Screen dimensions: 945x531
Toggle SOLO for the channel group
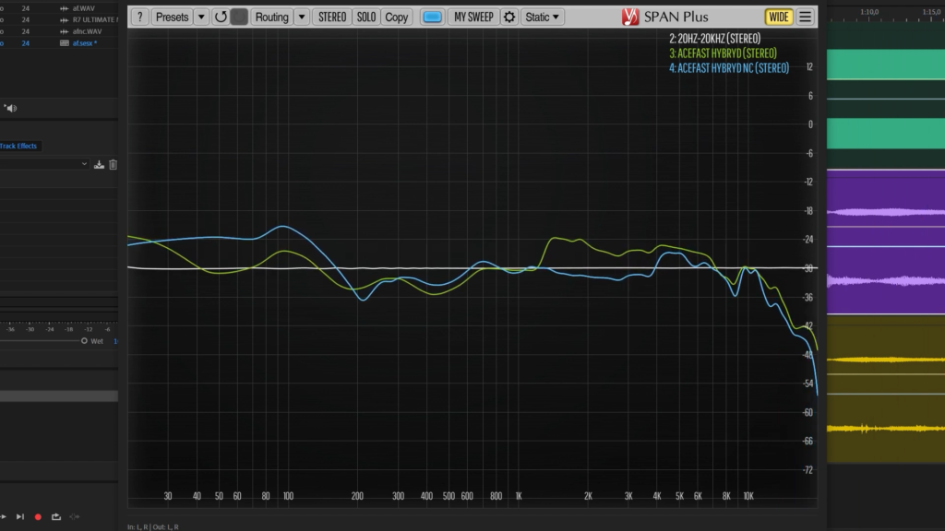click(365, 17)
